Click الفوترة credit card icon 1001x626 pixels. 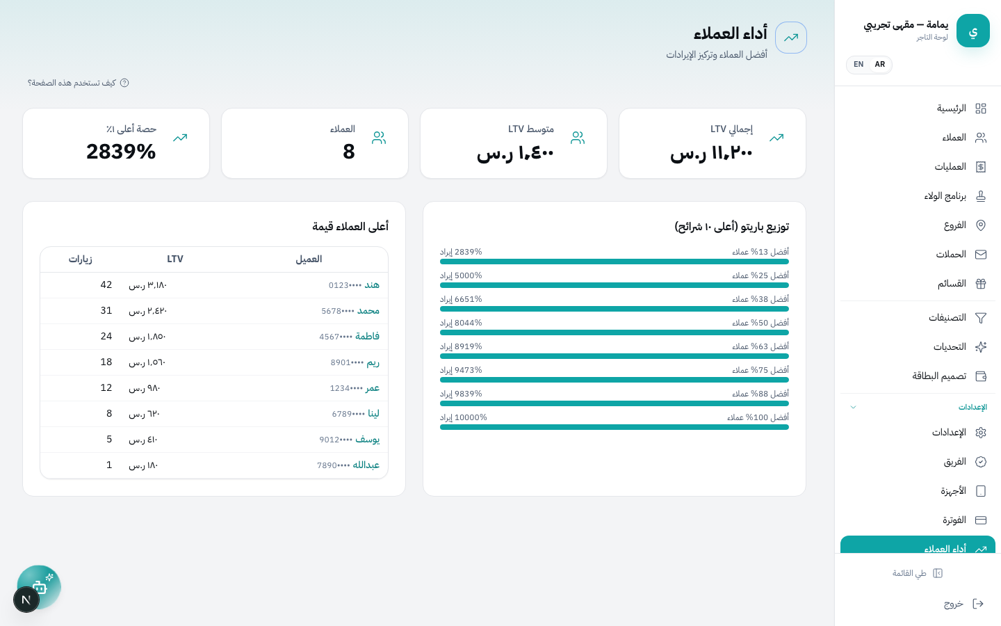pyautogui.click(x=981, y=520)
